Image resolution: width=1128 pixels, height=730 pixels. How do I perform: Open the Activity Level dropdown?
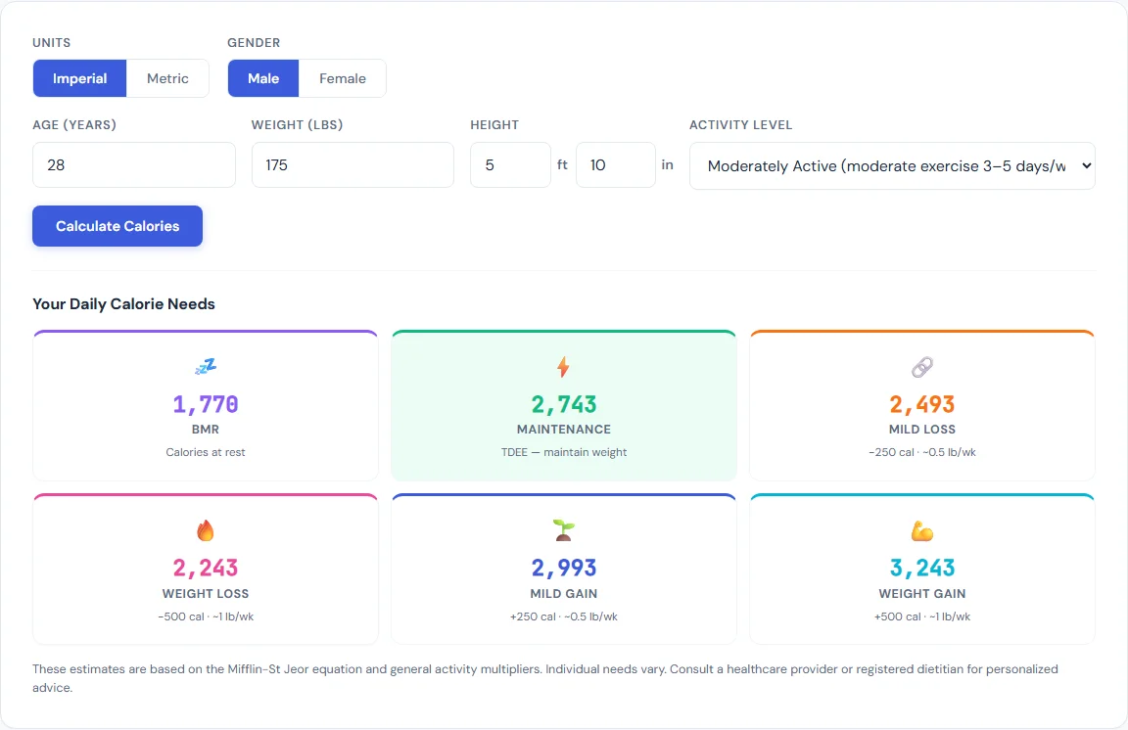coord(892,165)
